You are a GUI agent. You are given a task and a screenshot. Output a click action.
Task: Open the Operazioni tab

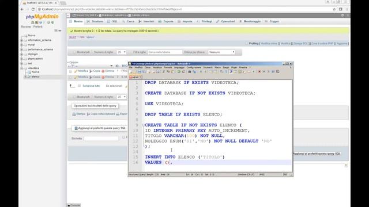click(x=225, y=21)
